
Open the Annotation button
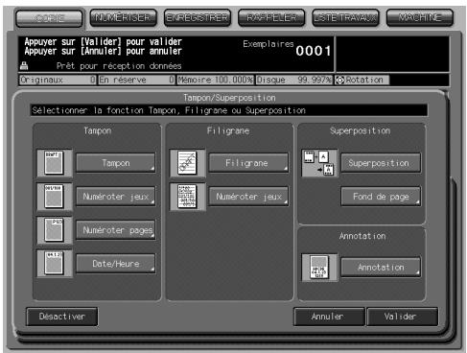381,268
